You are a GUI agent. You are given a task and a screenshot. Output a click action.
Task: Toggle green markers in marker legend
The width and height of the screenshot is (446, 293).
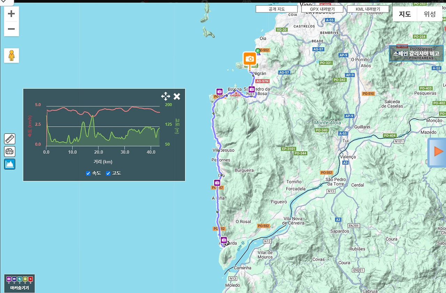point(25,279)
